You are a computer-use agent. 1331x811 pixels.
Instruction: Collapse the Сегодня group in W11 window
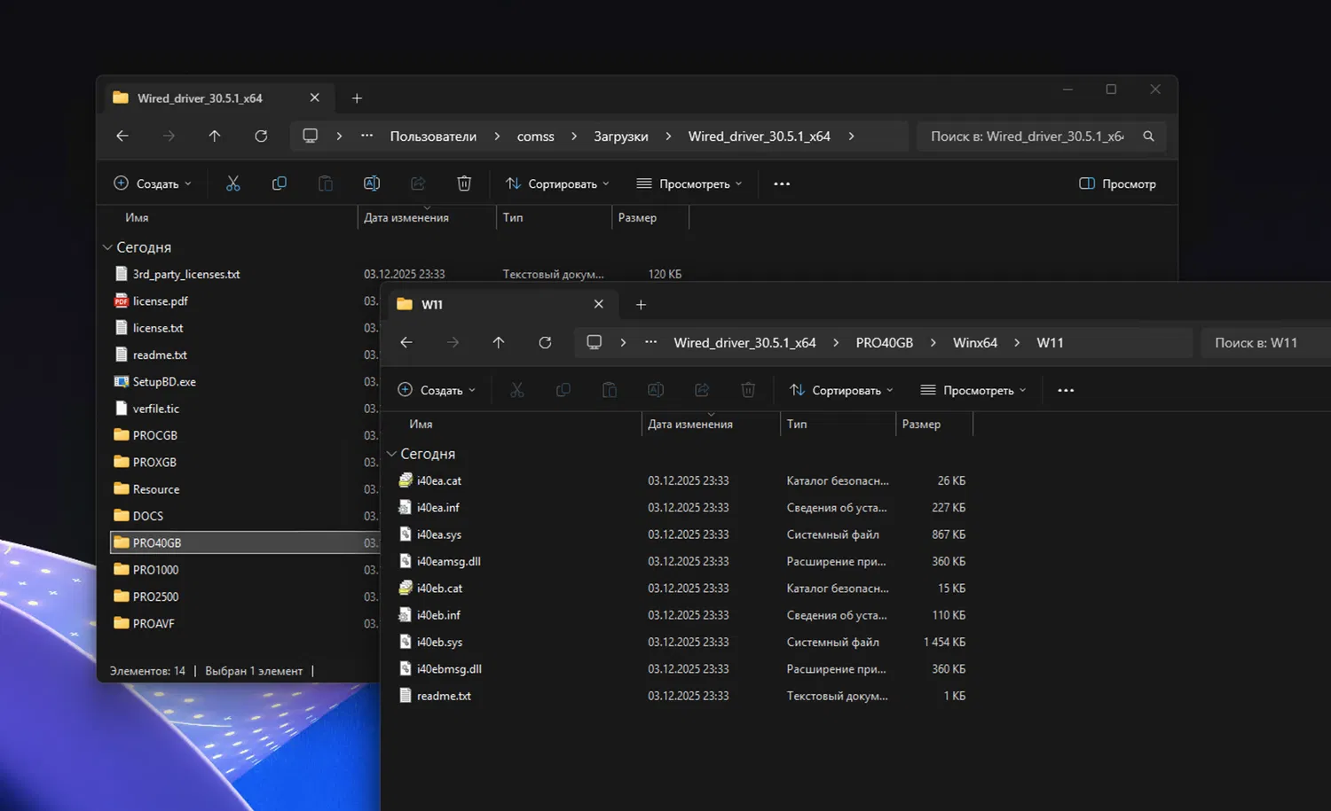(x=391, y=454)
